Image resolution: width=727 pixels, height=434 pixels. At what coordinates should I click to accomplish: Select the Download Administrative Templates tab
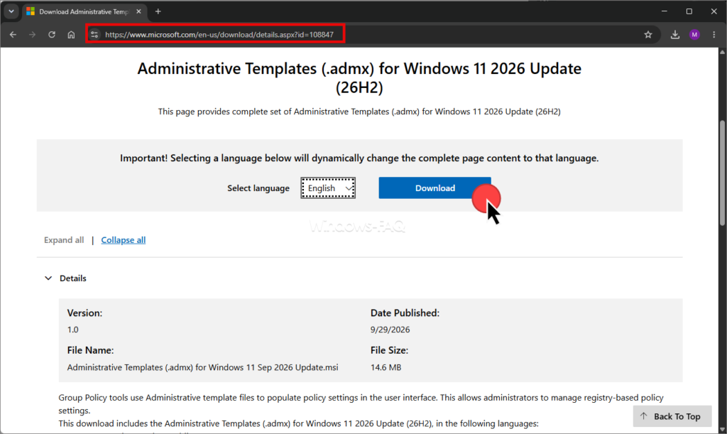pyautogui.click(x=84, y=11)
